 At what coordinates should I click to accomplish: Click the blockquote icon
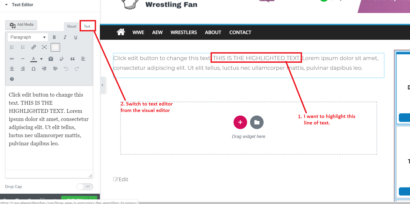coord(73,59)
